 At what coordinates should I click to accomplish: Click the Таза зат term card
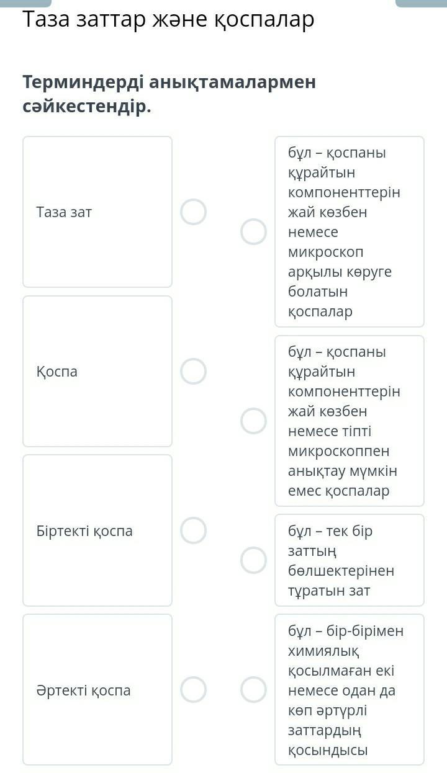[97, 212]
